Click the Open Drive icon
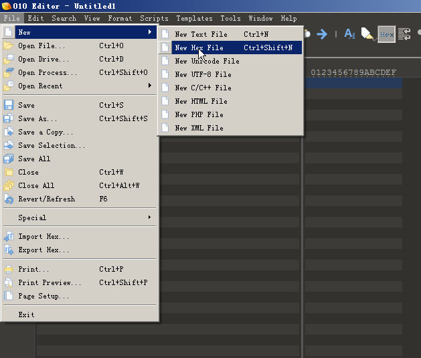 [x=9, y=59]
